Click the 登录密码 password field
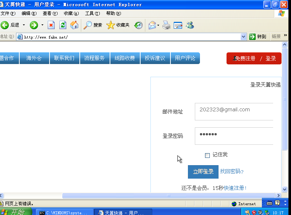 pos(234,136)
